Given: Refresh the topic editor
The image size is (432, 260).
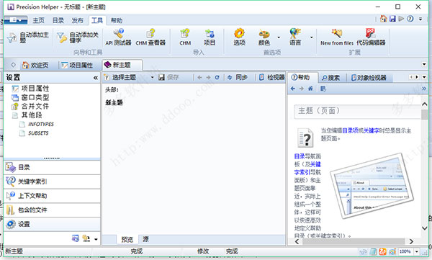Looking at the screenshot, I should click(x=217, y=78).
